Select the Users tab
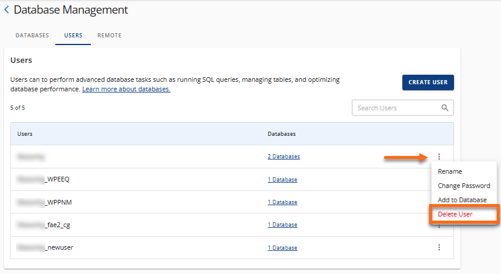This screenshot has width=501, height=274. [x=73, y=36]
